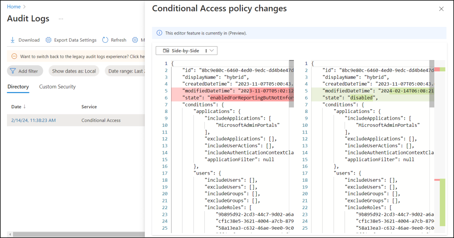The width and height of the screenshot is (454, 238).
Task: Click the legacy audit logs banner icon
Action: 14,56
